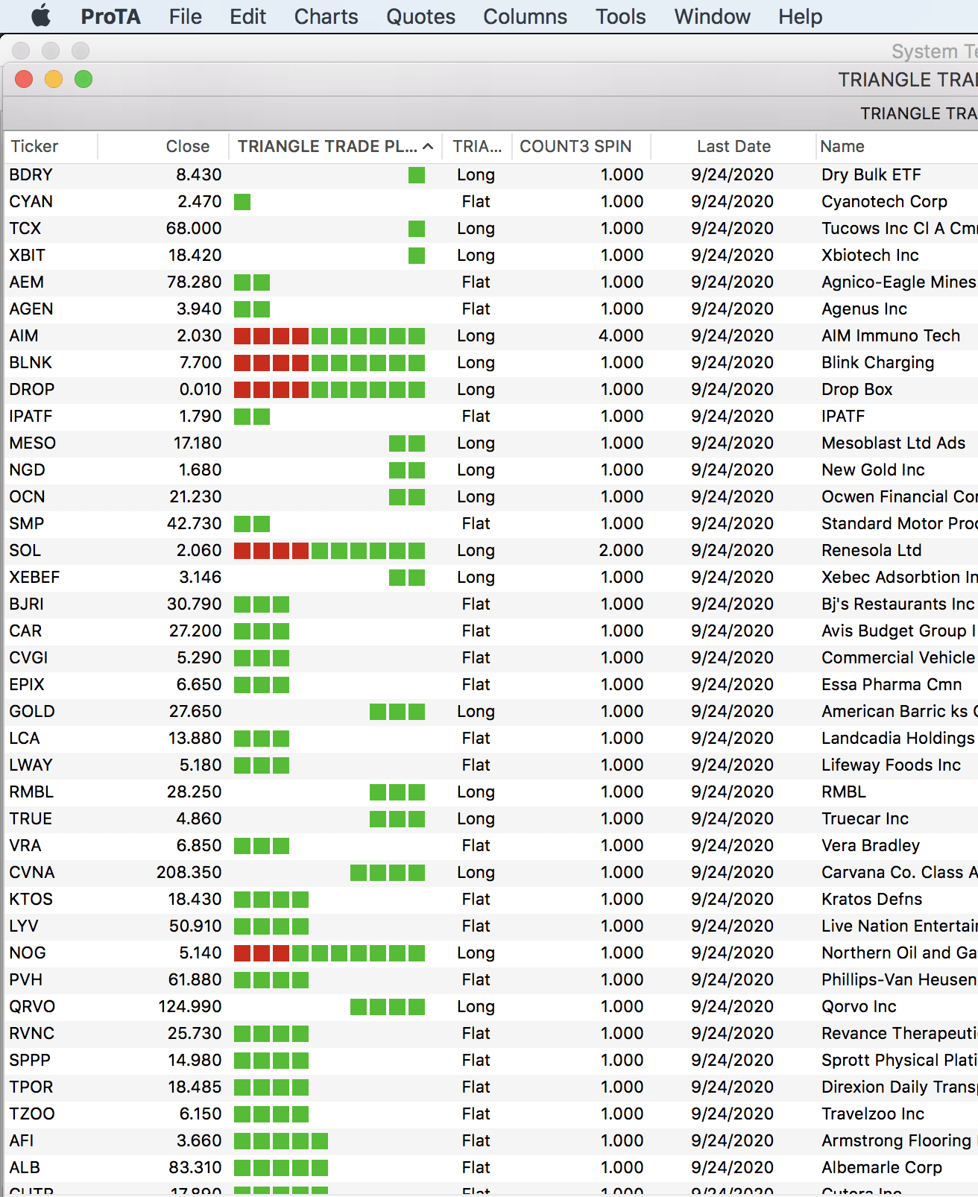The width and height of the screenshot is (978, 1197).
Task: Select the AFI ticker
Action: pyautogui.click(x=21, y=1140)
